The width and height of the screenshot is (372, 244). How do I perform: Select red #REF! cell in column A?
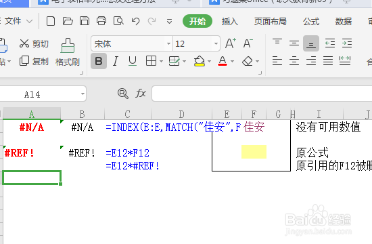tap(32, 152)
